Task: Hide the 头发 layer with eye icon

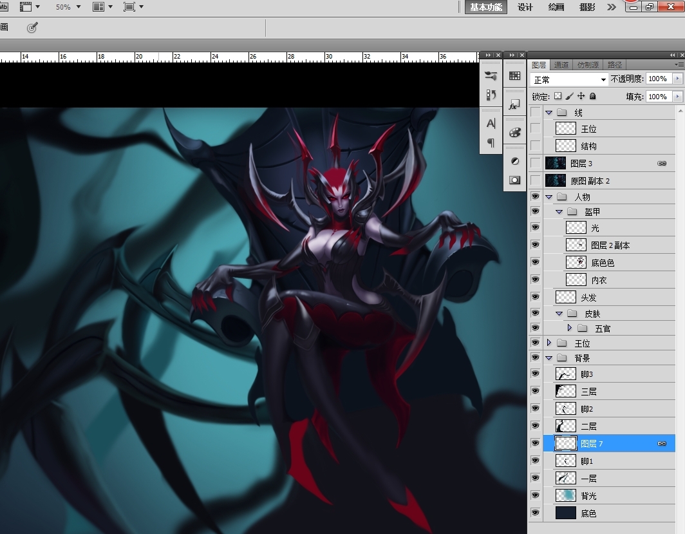Action: click(535, 297)
